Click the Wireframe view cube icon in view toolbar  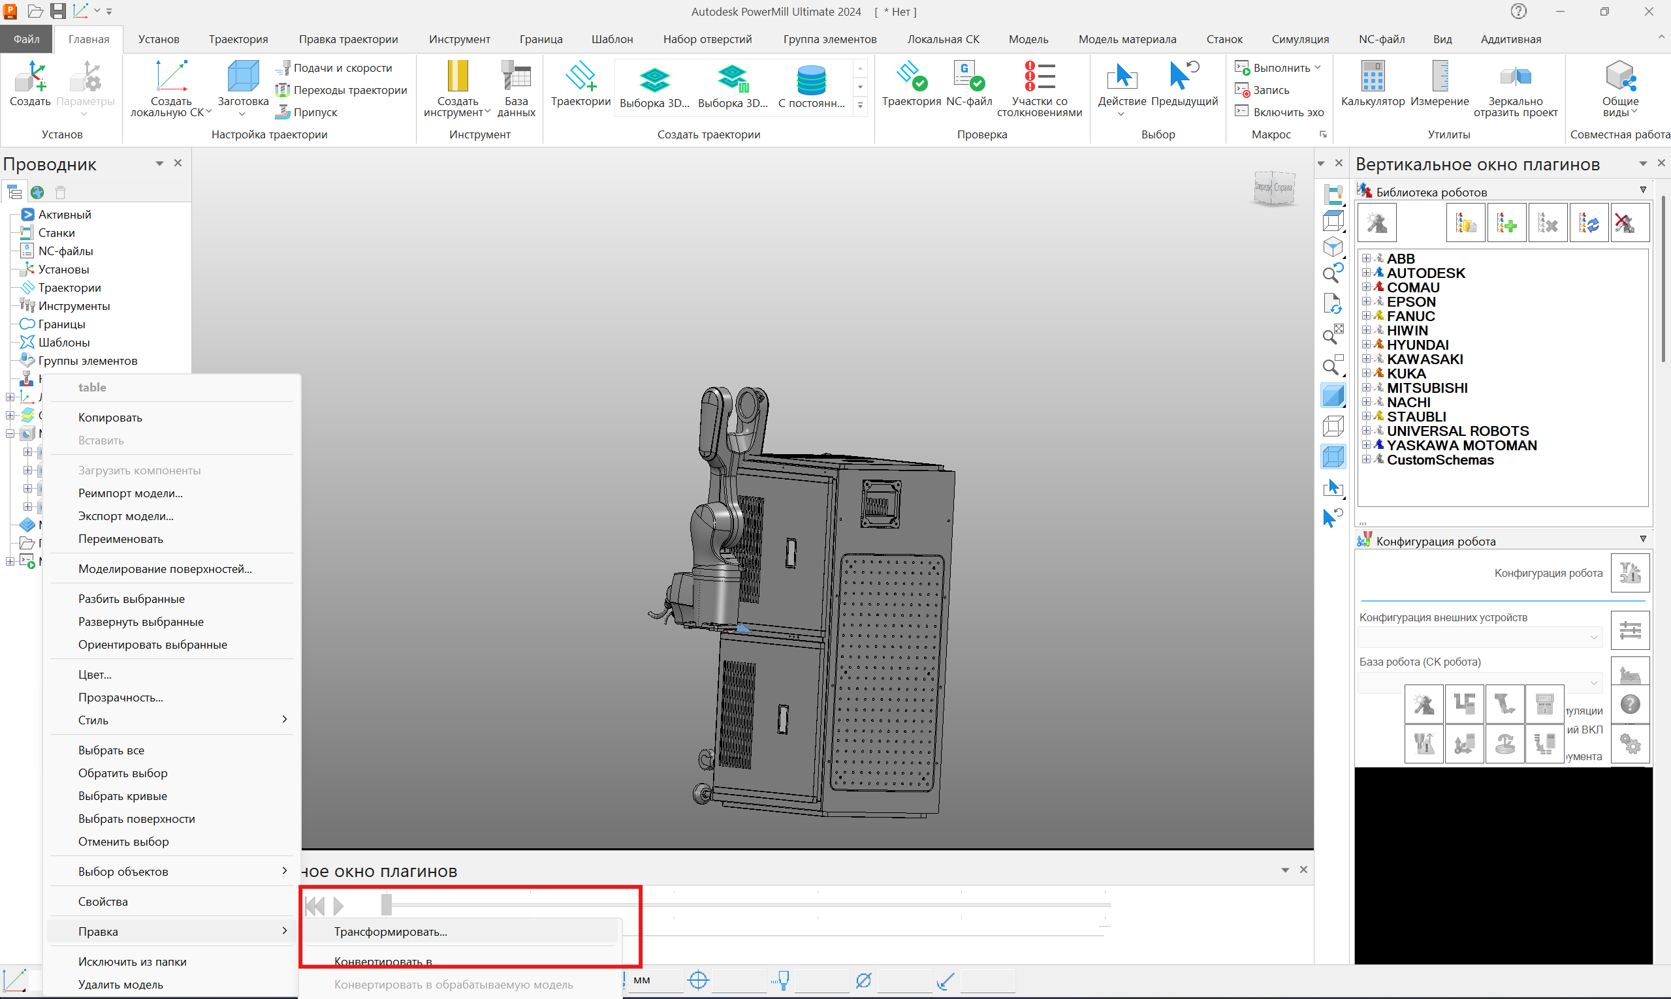(1333, 425)
